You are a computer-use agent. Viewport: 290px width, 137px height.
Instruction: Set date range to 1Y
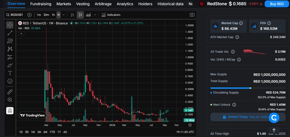59,132
